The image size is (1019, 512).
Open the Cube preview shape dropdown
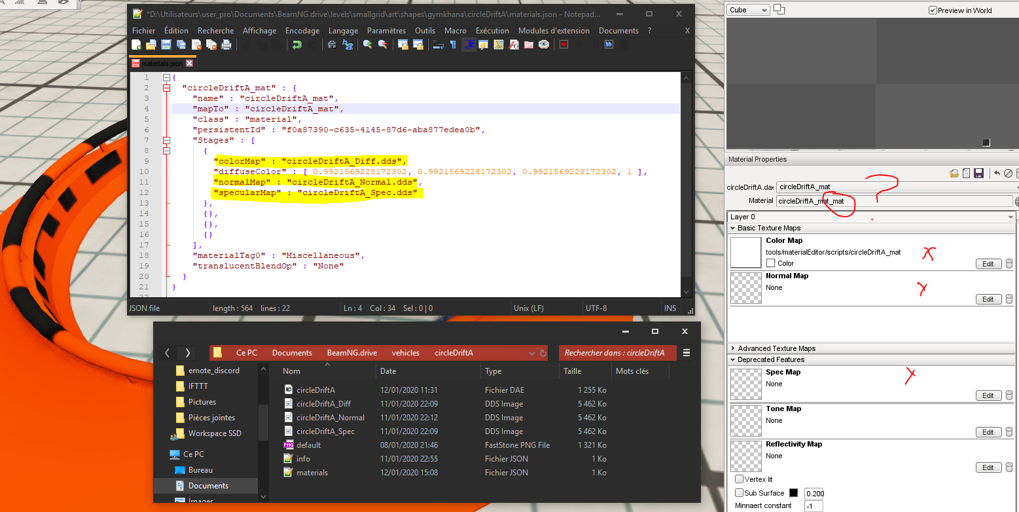point(749,10)
